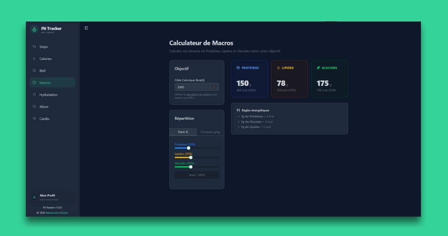Click the calorie target stepper arrows

coord(214,87)
